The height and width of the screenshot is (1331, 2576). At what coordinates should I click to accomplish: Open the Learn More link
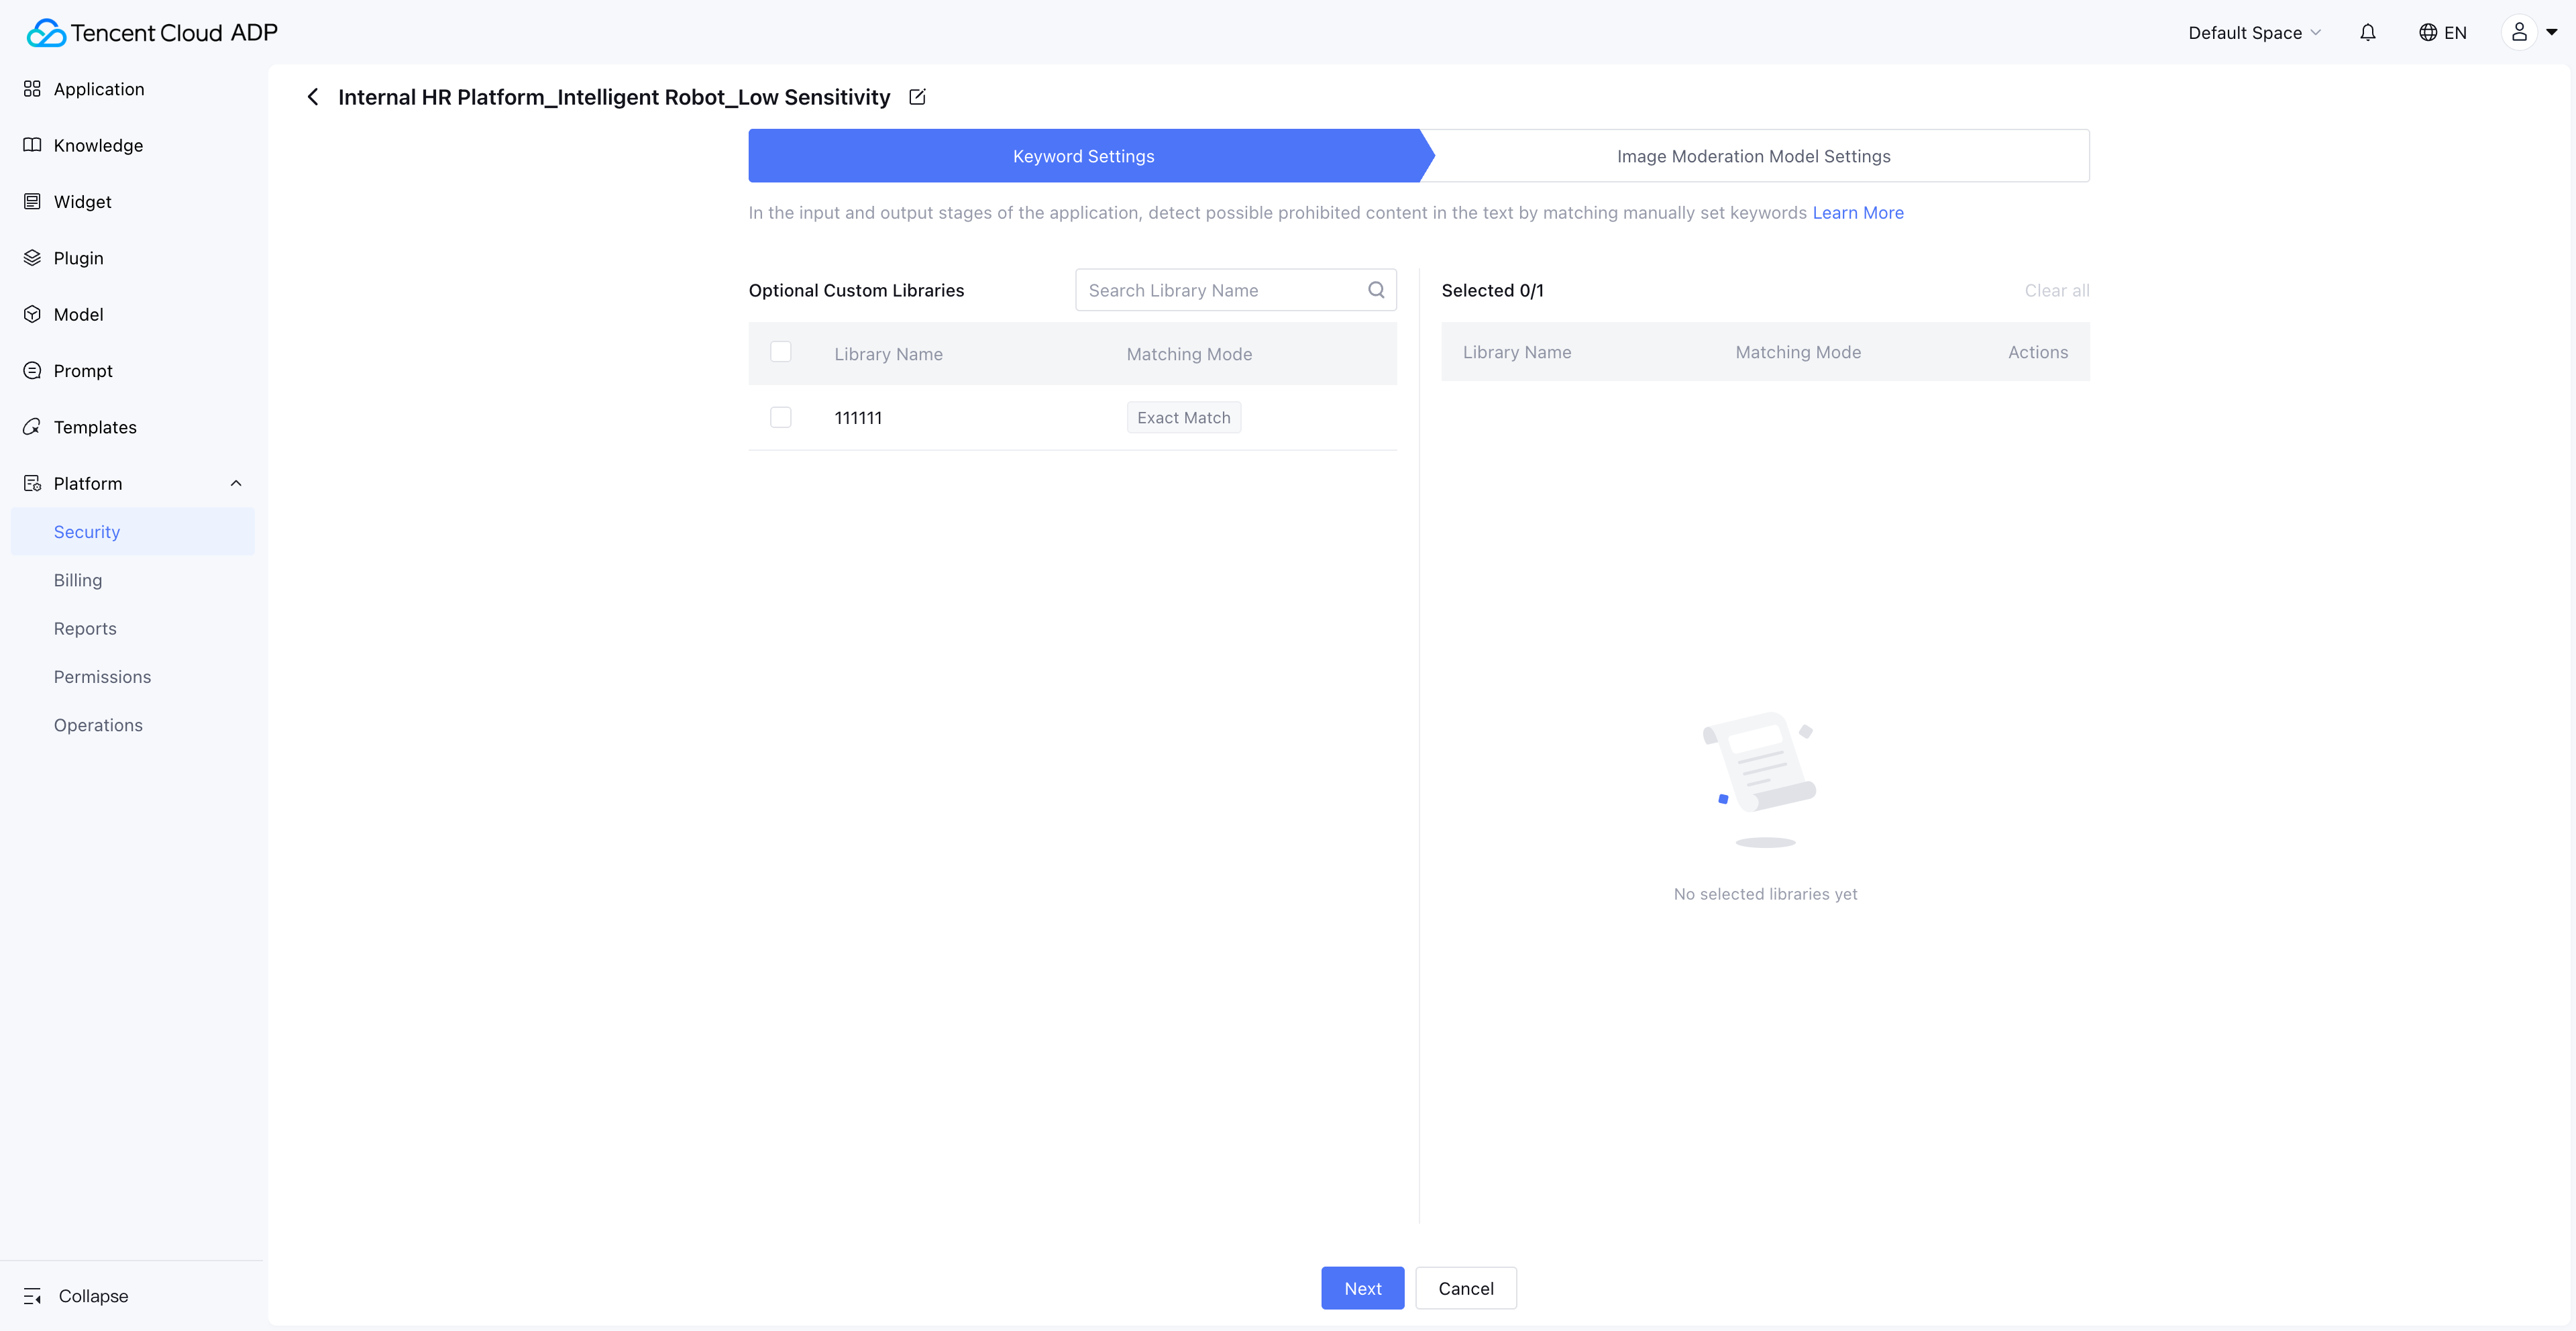click(x=1857, y=213)
